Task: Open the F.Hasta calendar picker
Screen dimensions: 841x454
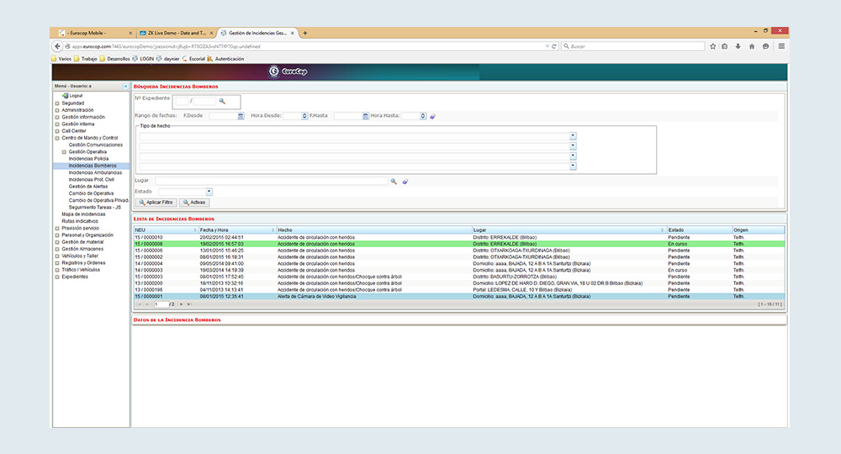Action: [x=364, y=116]
